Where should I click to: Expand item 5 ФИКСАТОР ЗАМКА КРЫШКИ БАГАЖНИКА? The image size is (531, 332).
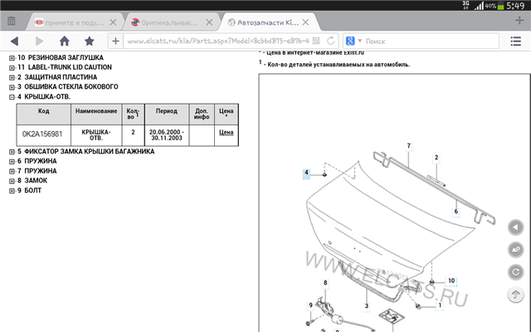(12, 152)
